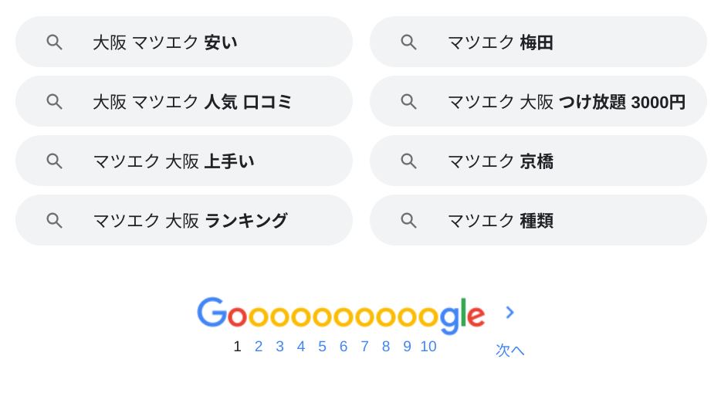The image size is (721, 403).
Task: Click search icon beside マツエク 大阪 ランキング
Action: point(54,220)
